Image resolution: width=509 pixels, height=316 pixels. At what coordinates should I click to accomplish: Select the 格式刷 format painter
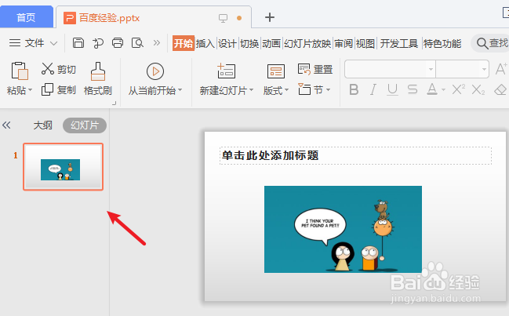tap(98, 79)
